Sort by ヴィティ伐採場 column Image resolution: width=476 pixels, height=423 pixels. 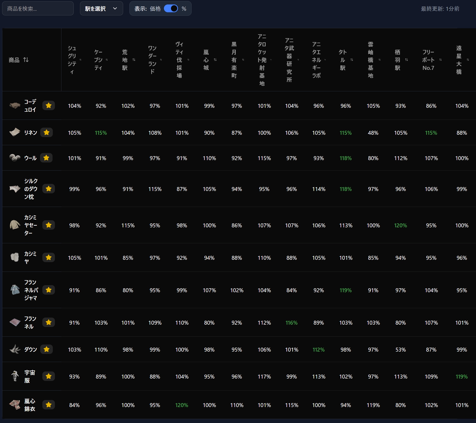[188, 60]
